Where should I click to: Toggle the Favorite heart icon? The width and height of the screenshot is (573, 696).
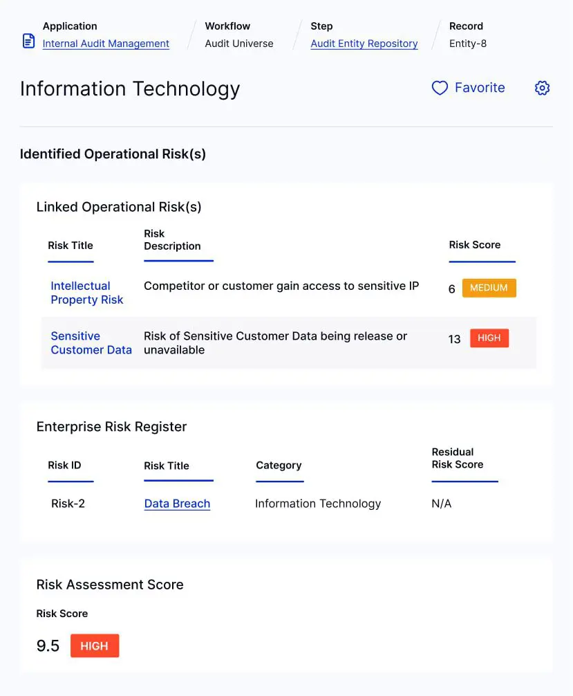[x=440, y=88]
